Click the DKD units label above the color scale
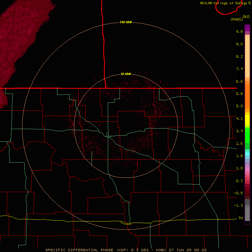252x252 pixels. click(246, 17)
